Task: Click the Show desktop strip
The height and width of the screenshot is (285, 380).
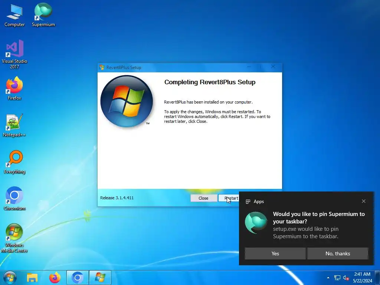Action: click(x=377, y=278)
